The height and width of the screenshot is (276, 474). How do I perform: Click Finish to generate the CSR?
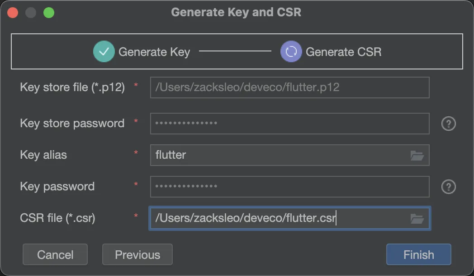[x=418, y=255]
